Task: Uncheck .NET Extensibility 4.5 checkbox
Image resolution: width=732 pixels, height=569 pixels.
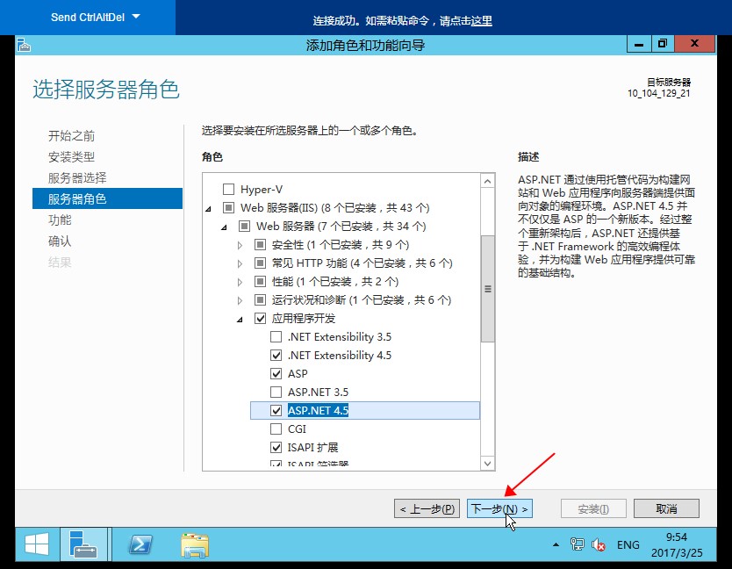Action: tap(276, 355)
